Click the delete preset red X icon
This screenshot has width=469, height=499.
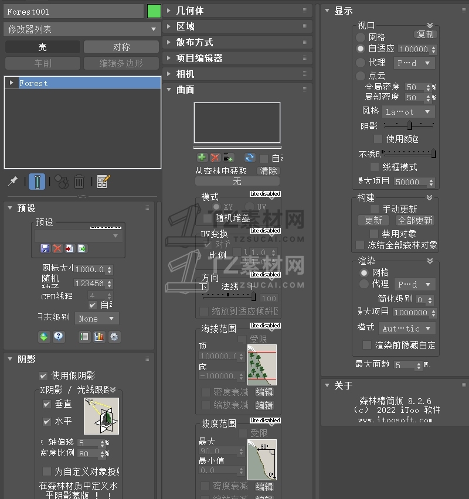click(x=57, y=248)
